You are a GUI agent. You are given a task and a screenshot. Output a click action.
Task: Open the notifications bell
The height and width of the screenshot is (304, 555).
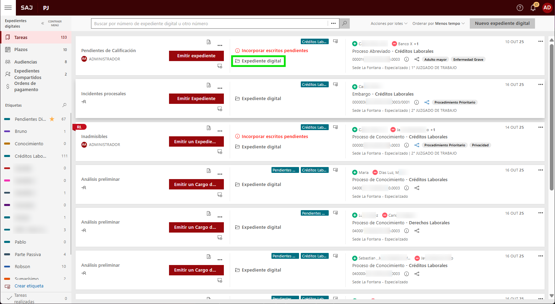[533, 8]
